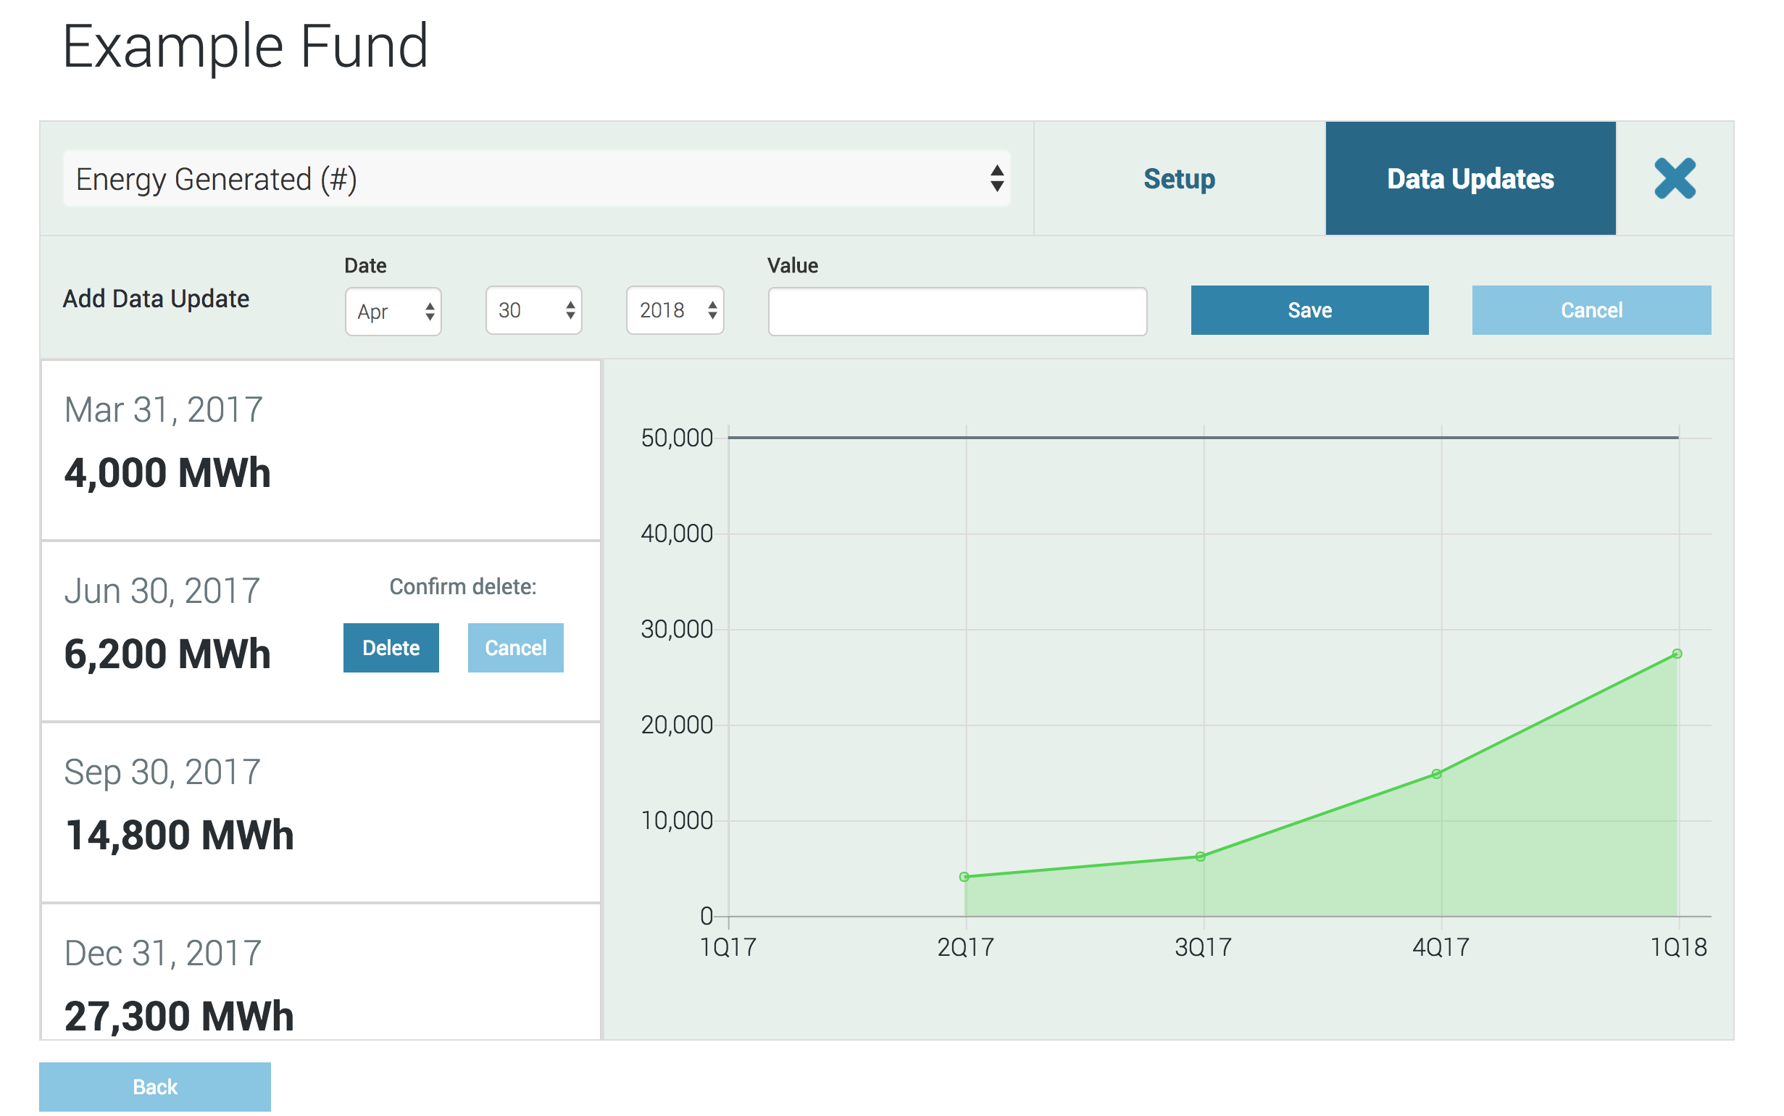Click the 3Q17 data point on chart
The height and width of the screenshot is (1116, 1784).
[1200, 857]
